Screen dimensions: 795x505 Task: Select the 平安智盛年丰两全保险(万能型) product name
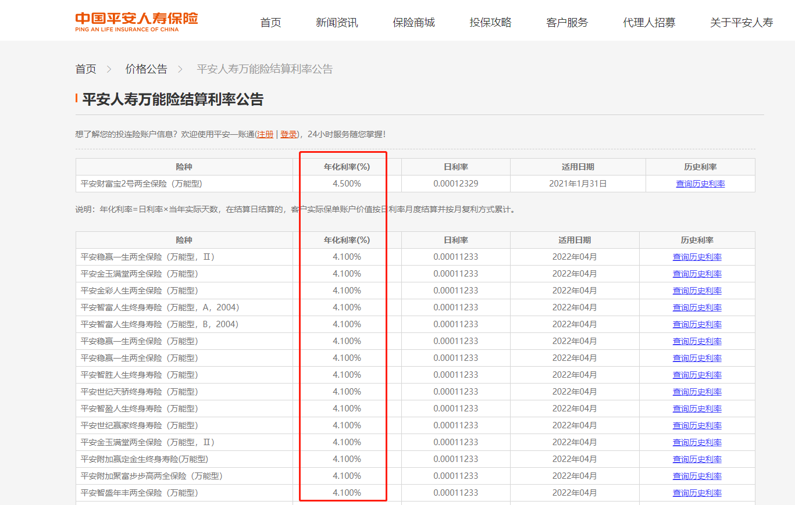[140, 493]
